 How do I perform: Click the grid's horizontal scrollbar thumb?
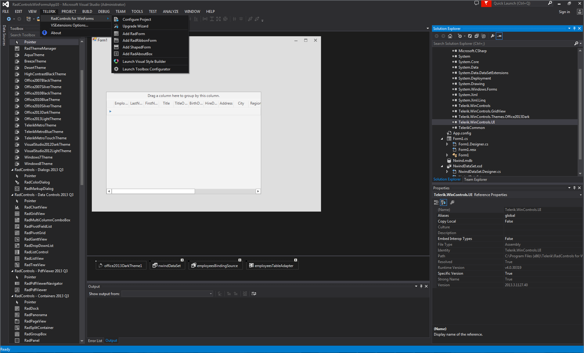pyautogui.click(x=153, y=191)
